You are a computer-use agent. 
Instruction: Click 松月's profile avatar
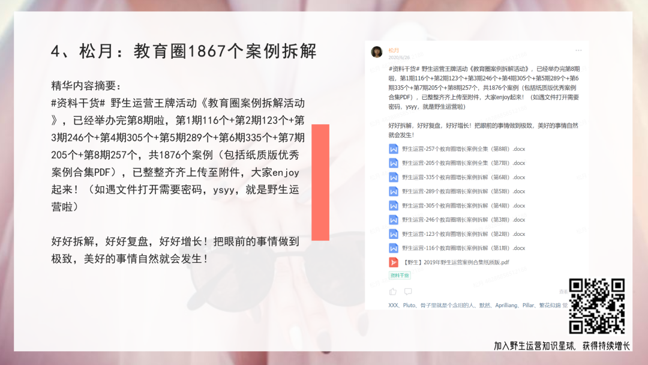click(x=377, y=52)
